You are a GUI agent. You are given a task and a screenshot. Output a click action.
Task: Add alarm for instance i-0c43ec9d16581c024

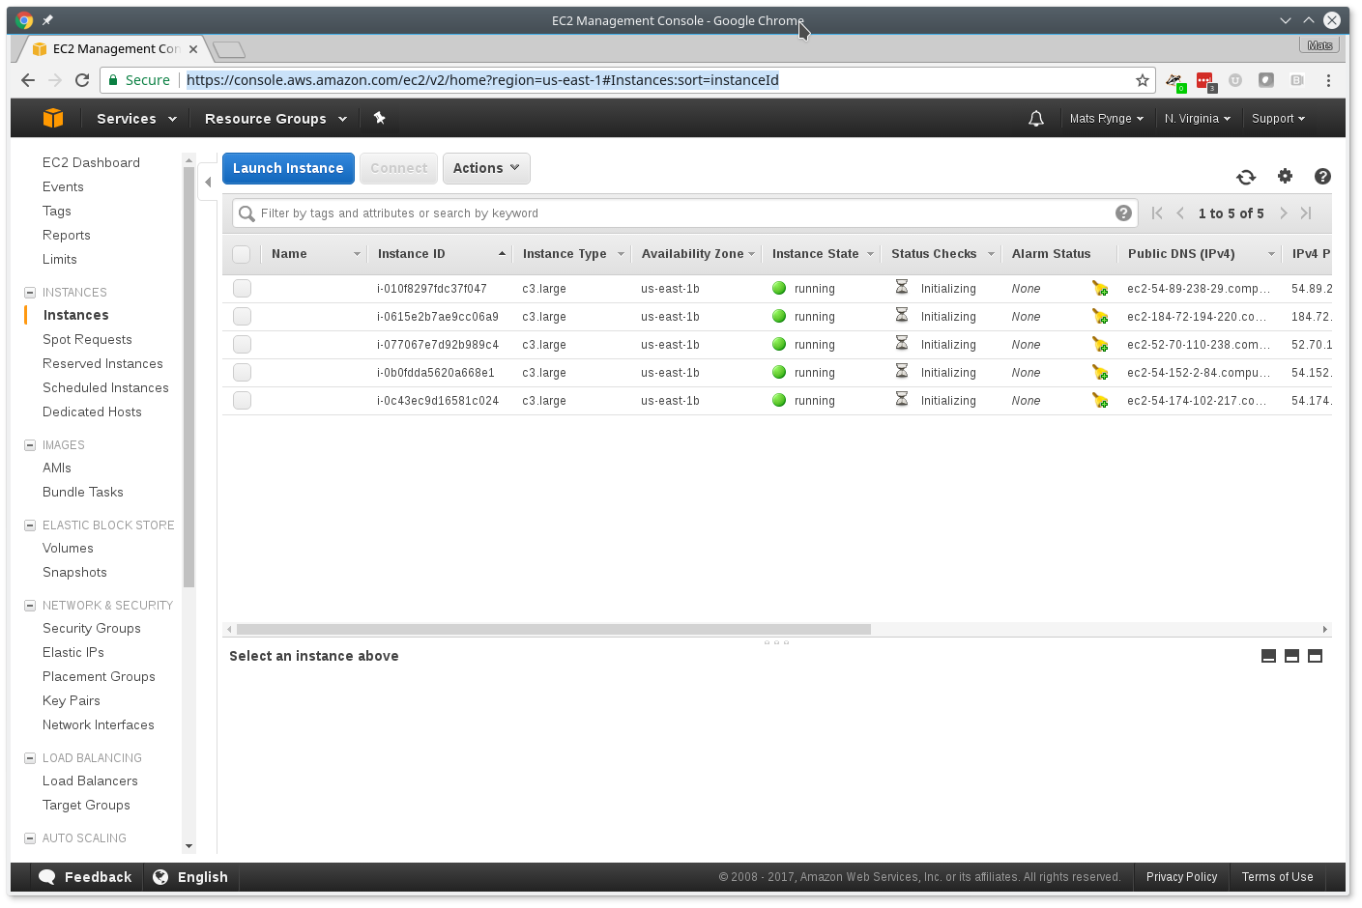(1100, 401)
